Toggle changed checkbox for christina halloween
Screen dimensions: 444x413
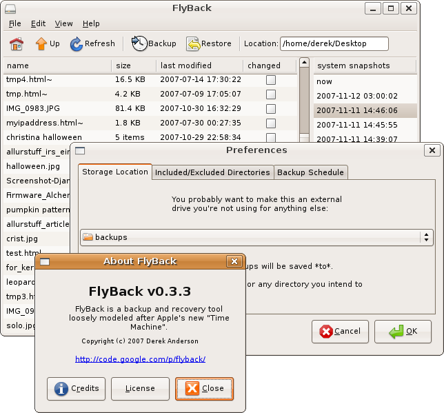pyautogui.click(x=271, y=137)
